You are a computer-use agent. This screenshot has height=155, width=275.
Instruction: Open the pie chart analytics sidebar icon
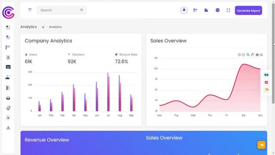point(8,37)
